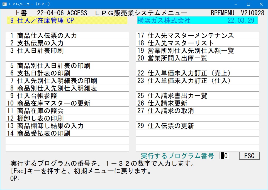Open 11 商品在庫の照会
Image resolution: width=268 pixels, height=190 pixels.
pos(67,111)
